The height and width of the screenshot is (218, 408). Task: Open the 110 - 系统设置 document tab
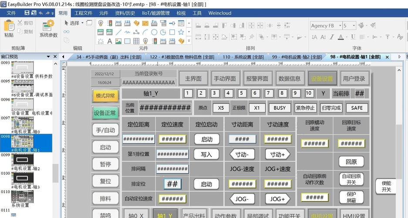(x=243, y=57)
